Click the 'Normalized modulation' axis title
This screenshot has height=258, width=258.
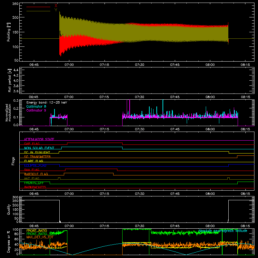coord(8,113)
